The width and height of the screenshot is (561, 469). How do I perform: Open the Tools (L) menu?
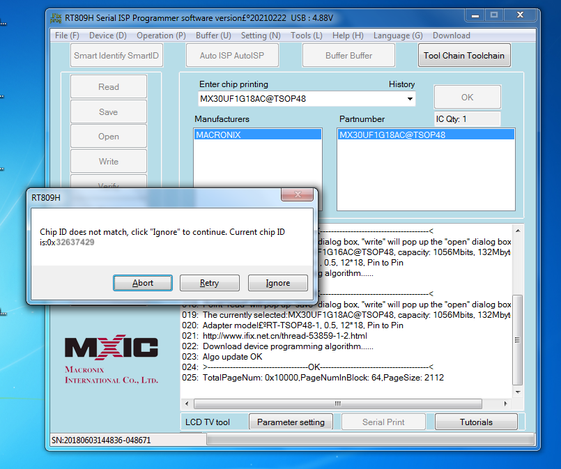[x=307, y=36]
